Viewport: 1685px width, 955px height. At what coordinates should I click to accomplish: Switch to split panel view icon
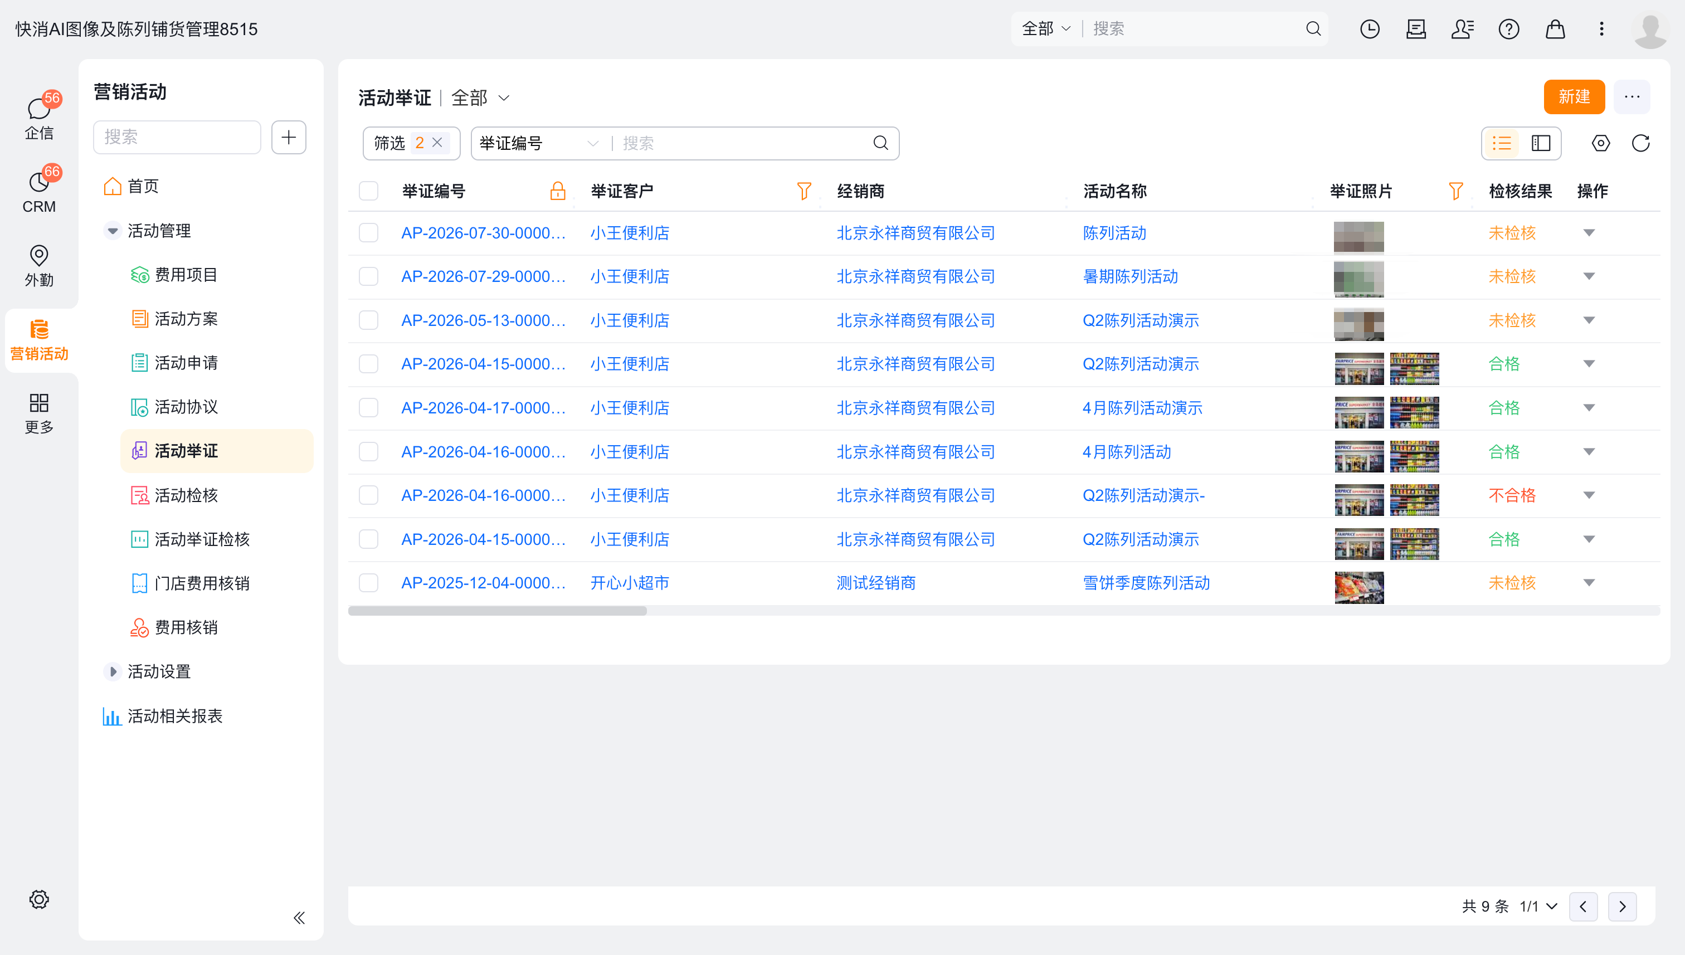pyautogui.click(x=1541, y=143)
